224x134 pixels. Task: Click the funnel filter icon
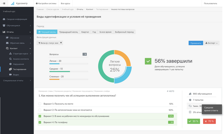coord(39,43)
